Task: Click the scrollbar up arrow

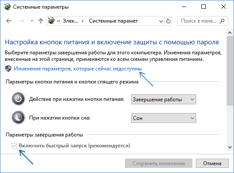Action: pos(230,33)
